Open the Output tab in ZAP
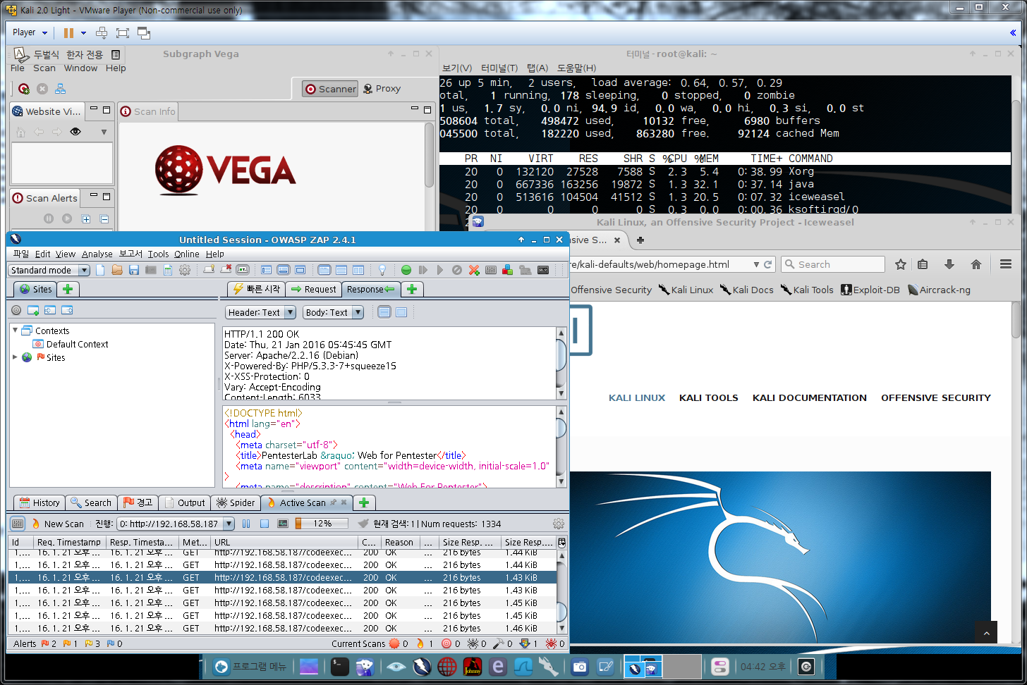1027x685 pixels. pyautogui.click(x=185, y=502)
